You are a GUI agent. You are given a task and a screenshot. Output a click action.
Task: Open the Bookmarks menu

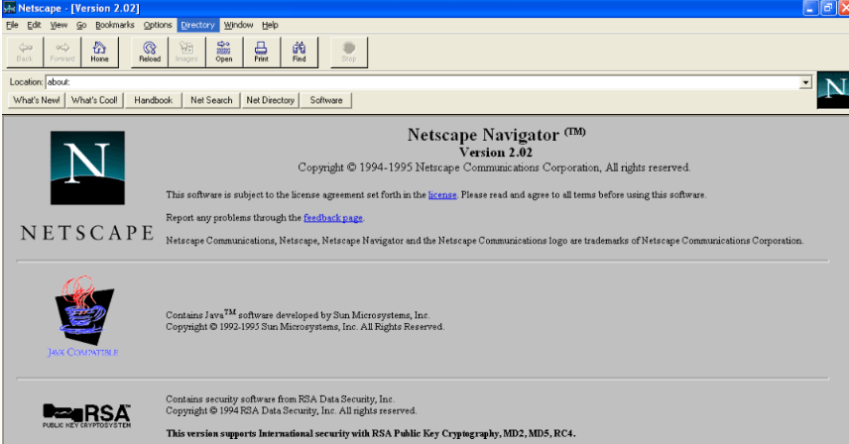coord(115,25)
